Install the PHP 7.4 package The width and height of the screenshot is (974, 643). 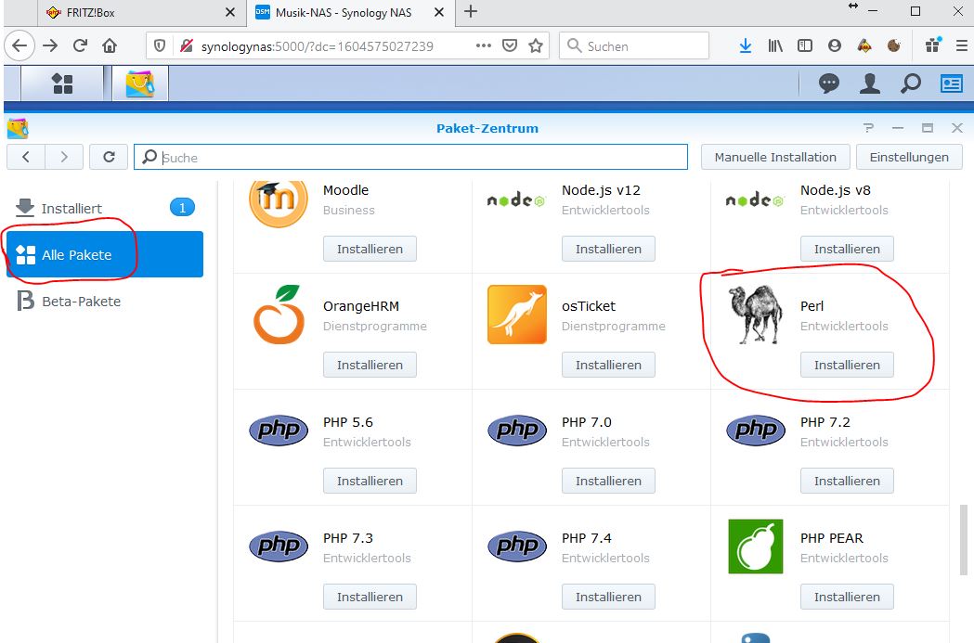click(x=608, y=598)
